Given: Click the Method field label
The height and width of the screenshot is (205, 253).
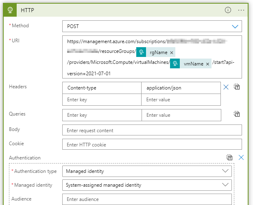Looking at the screenshot, I should (x=20, y=26).
